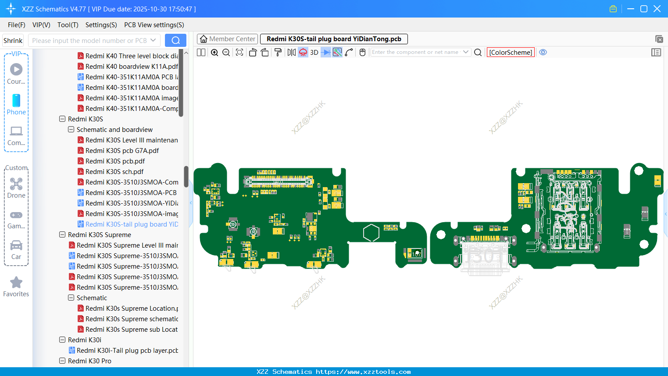
Task: Toggle the eye visibility icon beside ColorScheme
Action: [x=543, y=52]
